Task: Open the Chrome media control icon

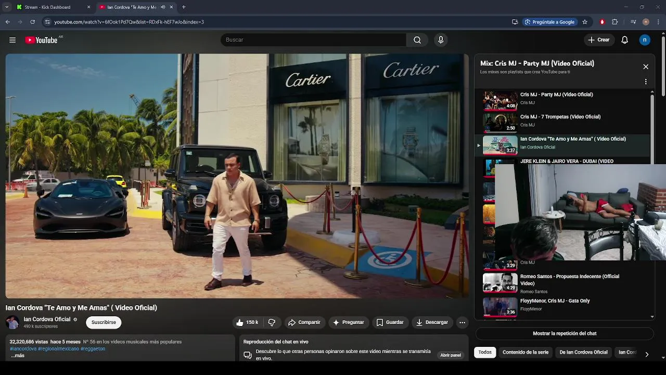Action: pyautogui.click(x=633, y=22)
